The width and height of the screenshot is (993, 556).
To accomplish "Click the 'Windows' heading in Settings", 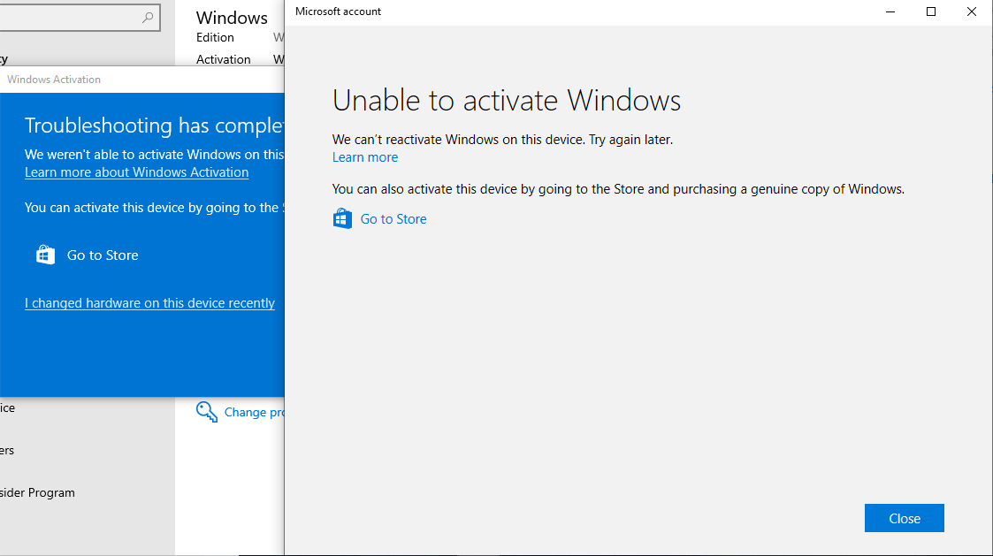I will click(x=232, y=18).
